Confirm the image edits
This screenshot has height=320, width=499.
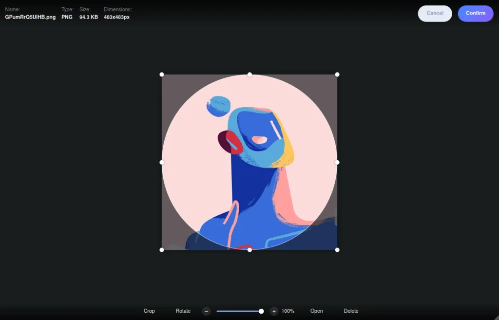475,13
